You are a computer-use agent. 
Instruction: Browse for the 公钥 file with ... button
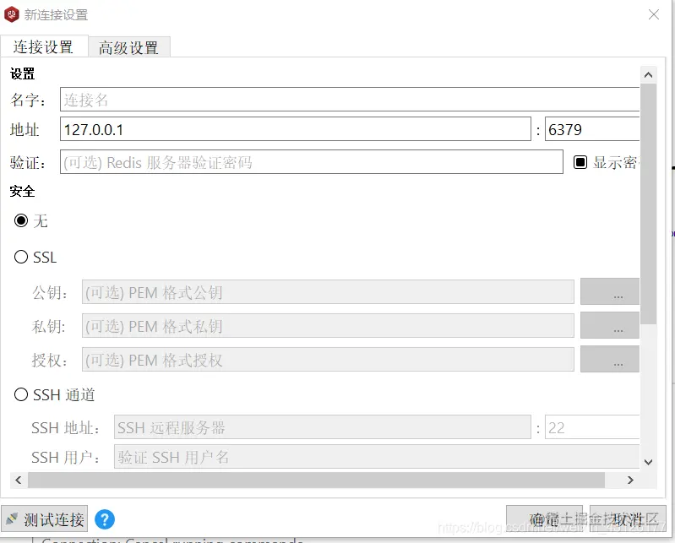click(610, 291)
